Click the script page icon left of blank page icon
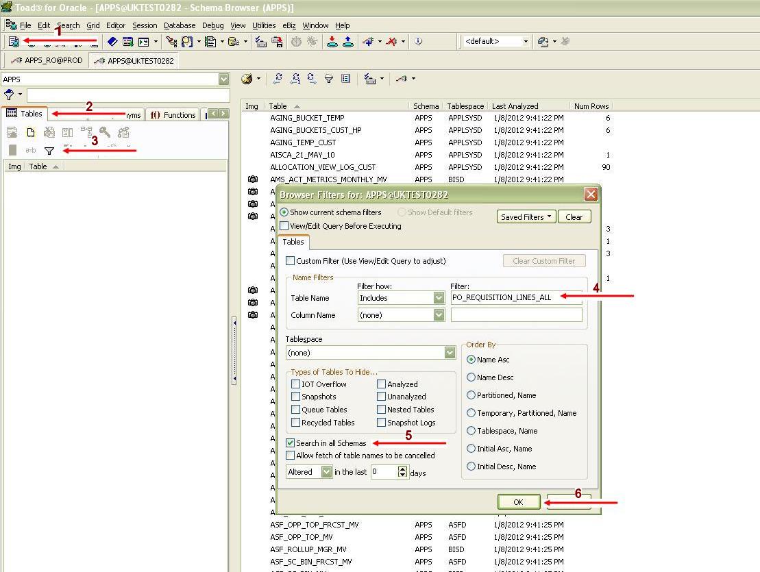The height and width of the screenshot is (572, 760). pyautogui.click(x=12, y=132)
